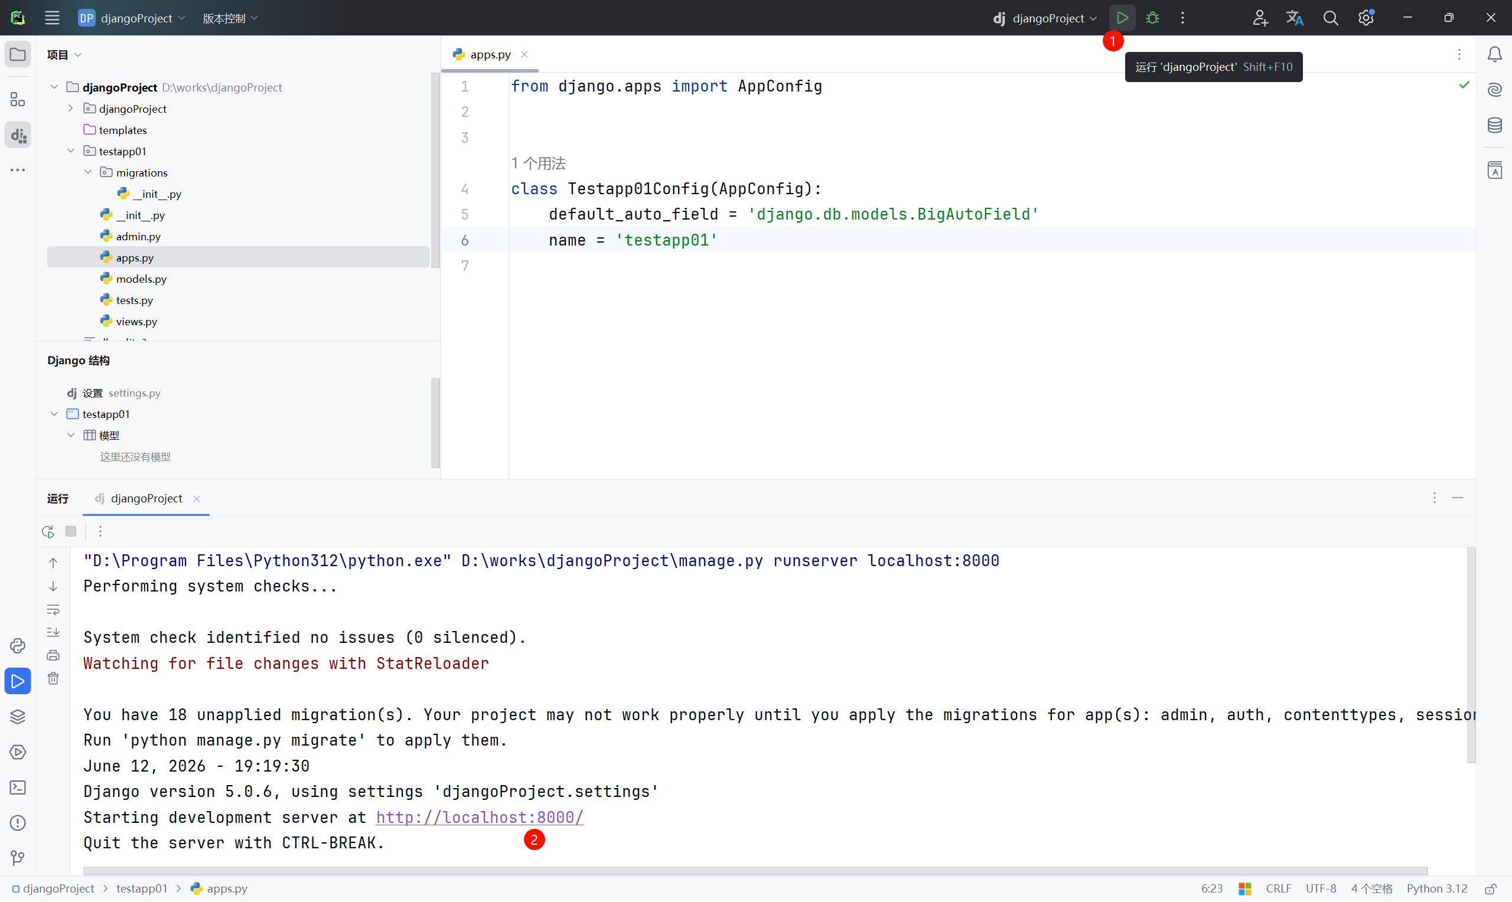Open Notifications bell icon

1494,55
